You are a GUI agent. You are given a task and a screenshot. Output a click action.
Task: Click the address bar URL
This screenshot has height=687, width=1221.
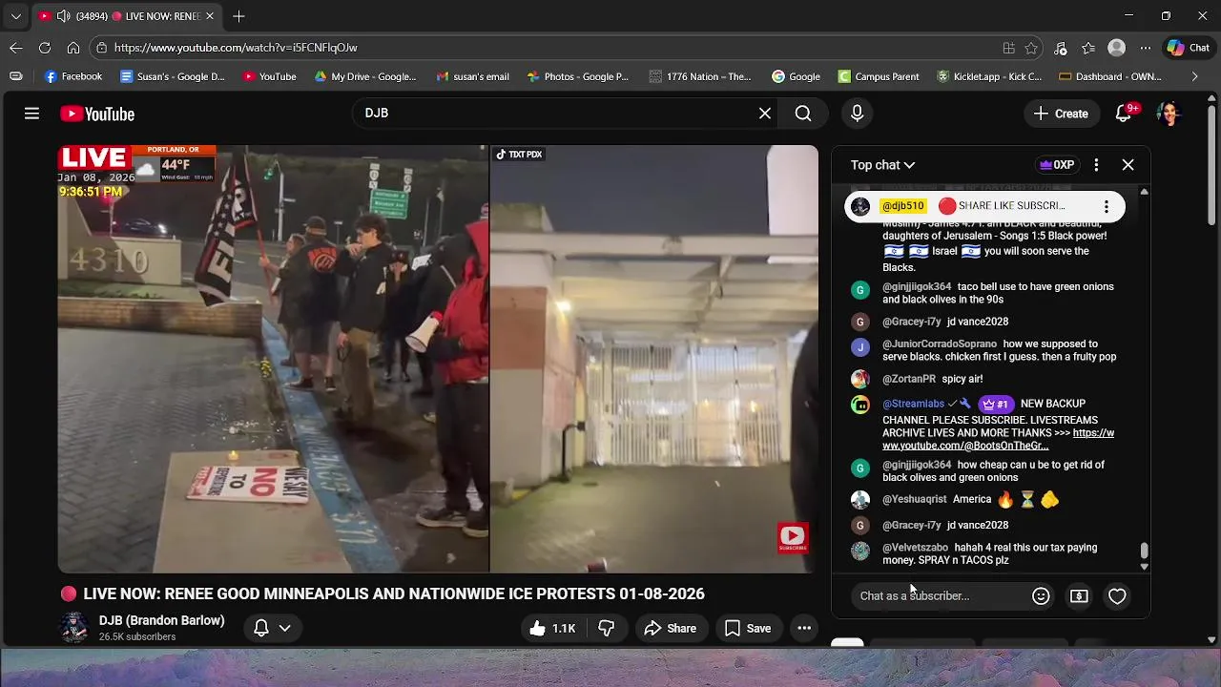coord(236,48)
